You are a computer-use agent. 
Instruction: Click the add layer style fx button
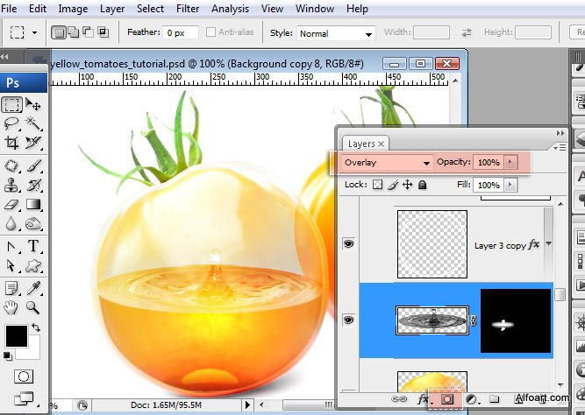click(424, 400)
